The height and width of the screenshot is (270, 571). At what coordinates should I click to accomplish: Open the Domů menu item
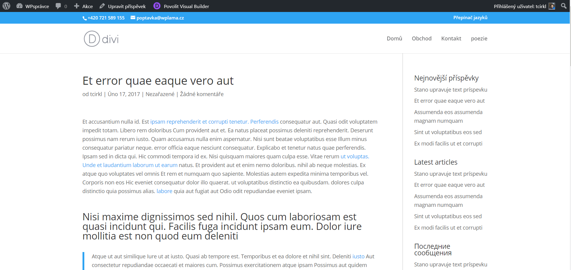pos(394,38)
